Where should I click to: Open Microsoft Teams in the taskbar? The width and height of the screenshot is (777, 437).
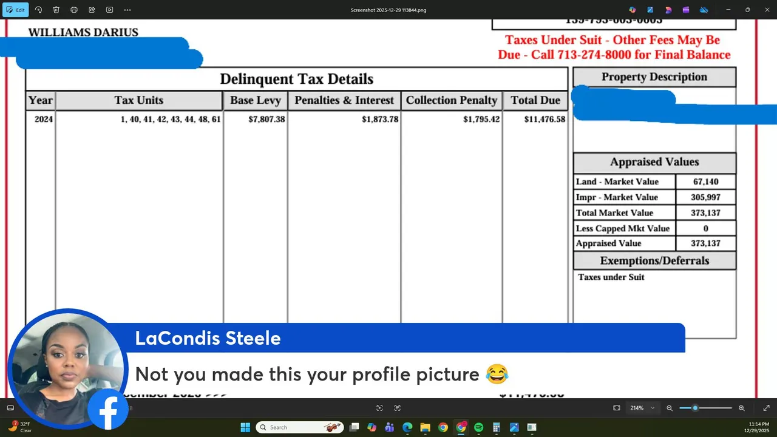[x=390, y=427]
